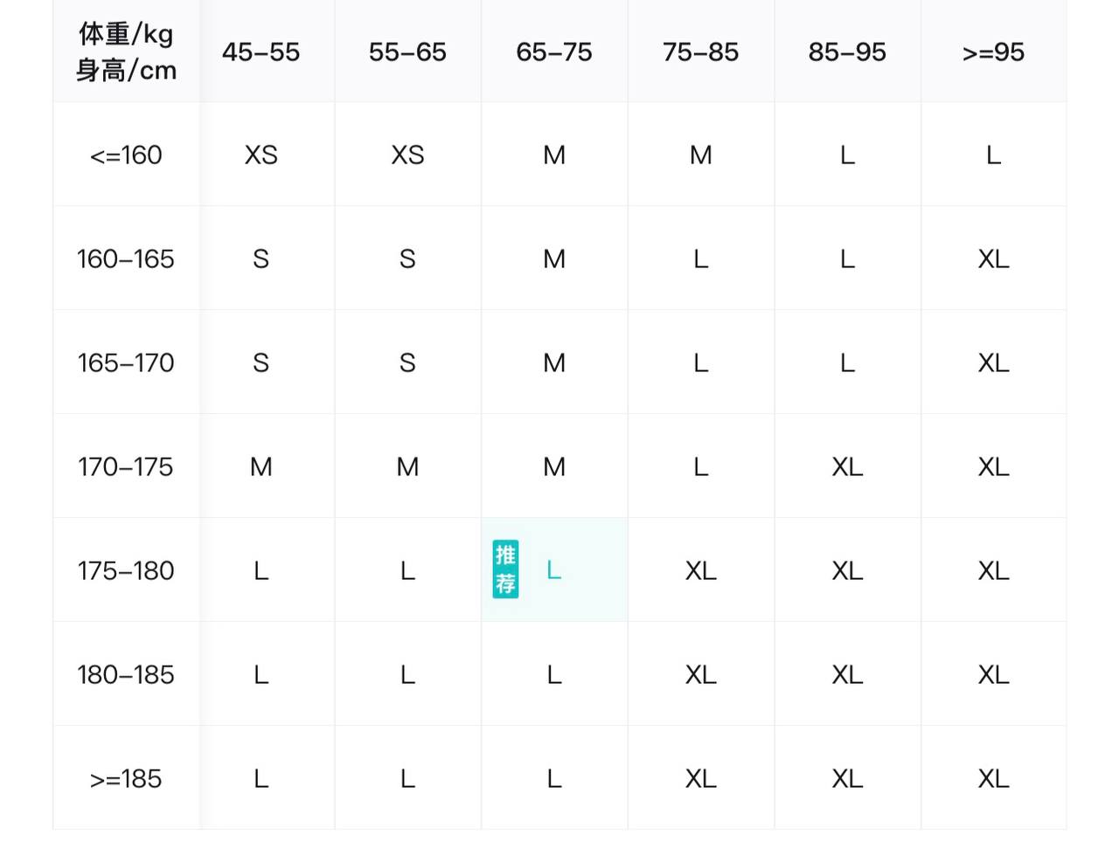Click the 体重/kg 身高/cm header cell

tap(126, 52)
